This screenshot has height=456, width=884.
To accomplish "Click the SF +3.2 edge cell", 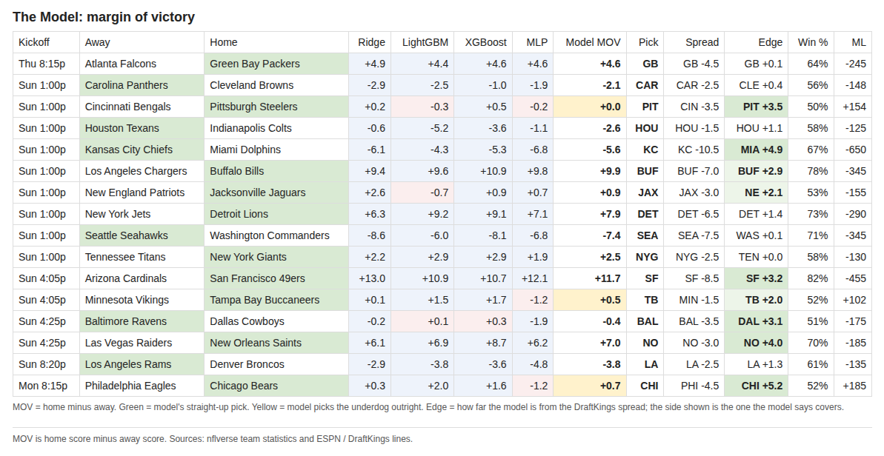I will pos(756,278).
